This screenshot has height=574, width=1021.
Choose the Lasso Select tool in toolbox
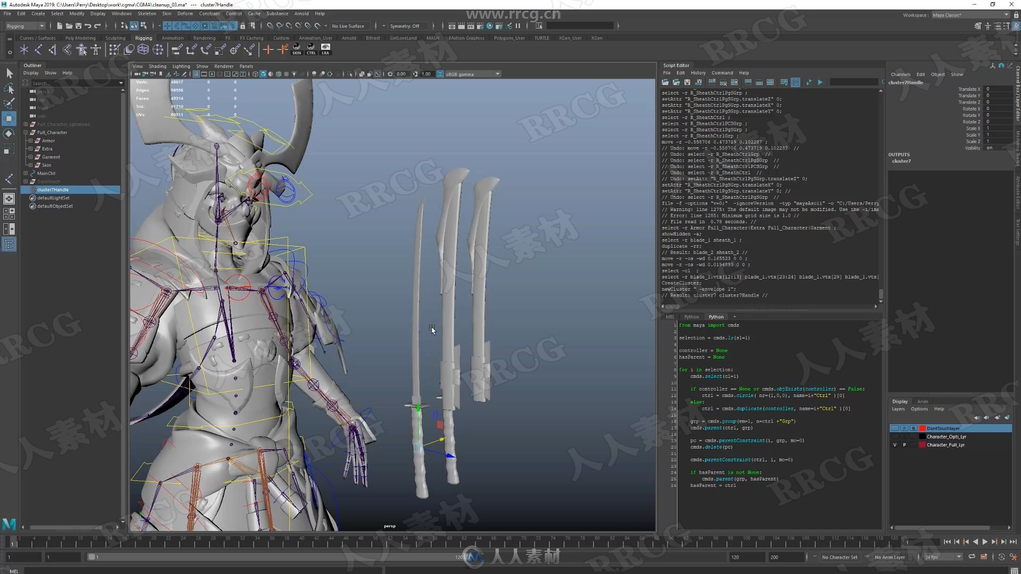pos(9,88)
